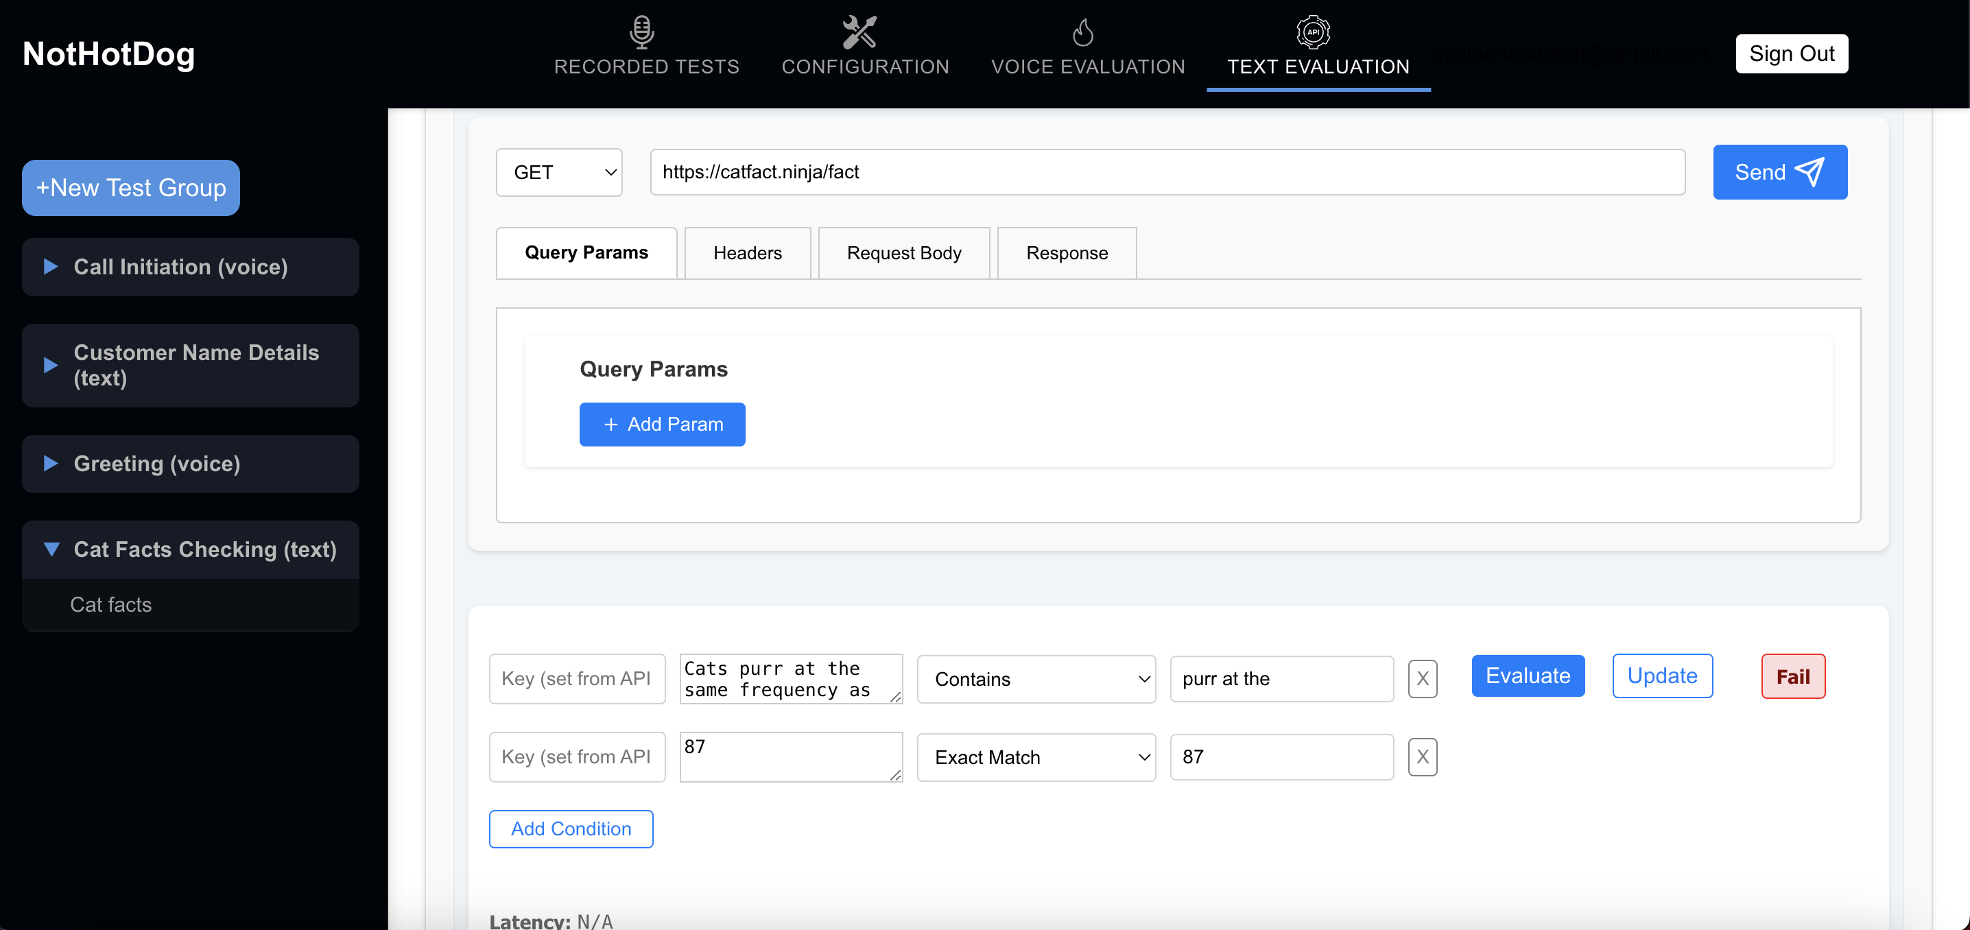1970x930 pixels.
Task: Click the plus icon on Add Param
Action: [610, 425]
